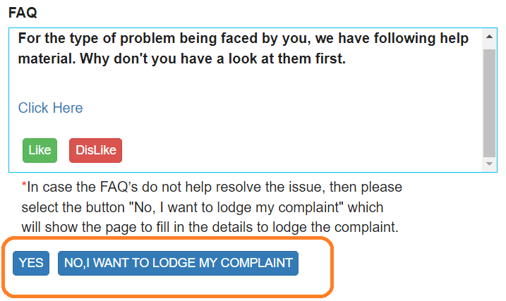
Task: Click the FAQ box scroll down arrow
Action: 489,164
